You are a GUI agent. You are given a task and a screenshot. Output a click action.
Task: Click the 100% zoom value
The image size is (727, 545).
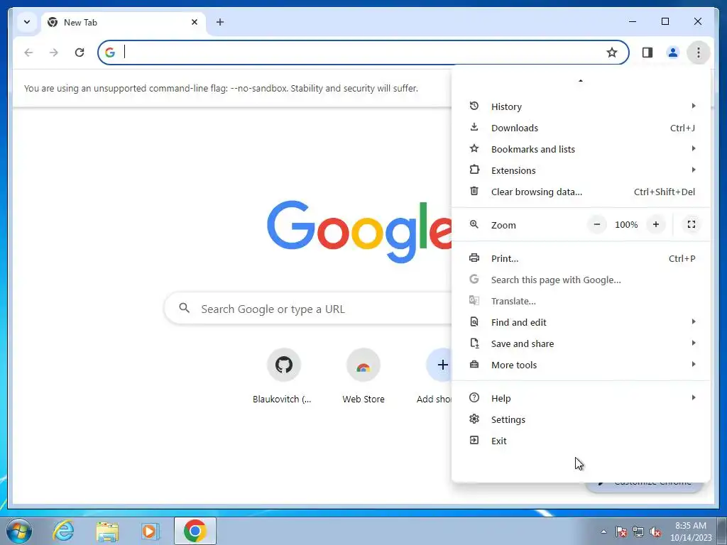coord(626,225)
